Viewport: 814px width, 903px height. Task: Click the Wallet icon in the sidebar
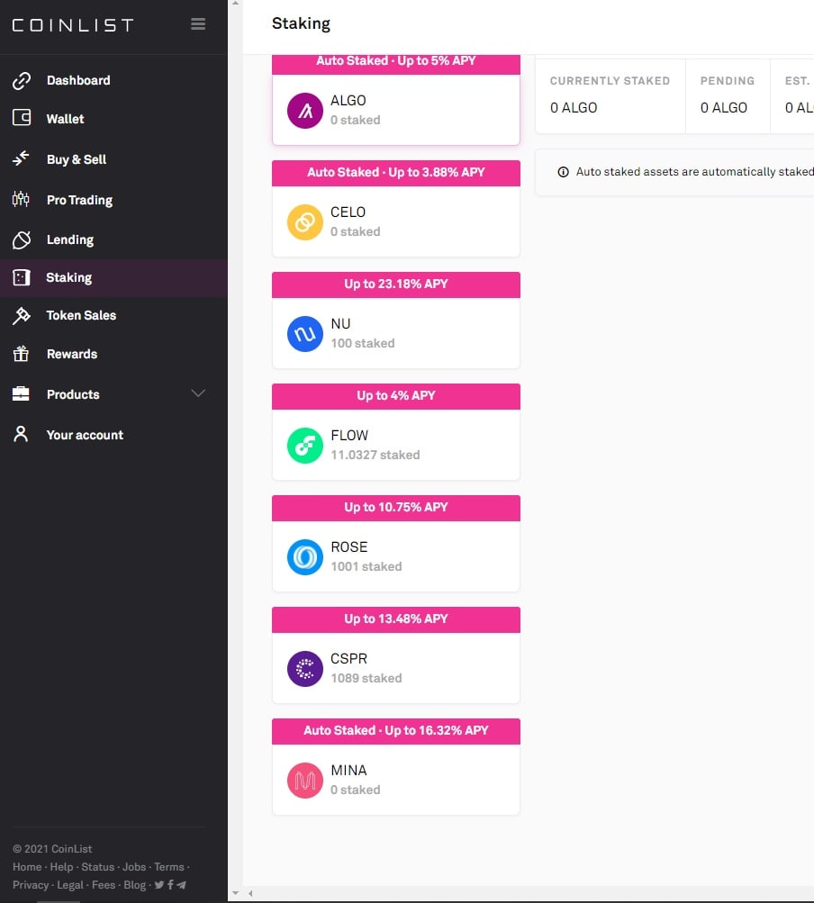(x=22, y=118)
